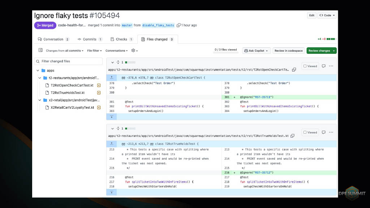Screen dimensions: 370x208
Task: Collapse the x2-retail folder in tree
Action: [40, 100]
